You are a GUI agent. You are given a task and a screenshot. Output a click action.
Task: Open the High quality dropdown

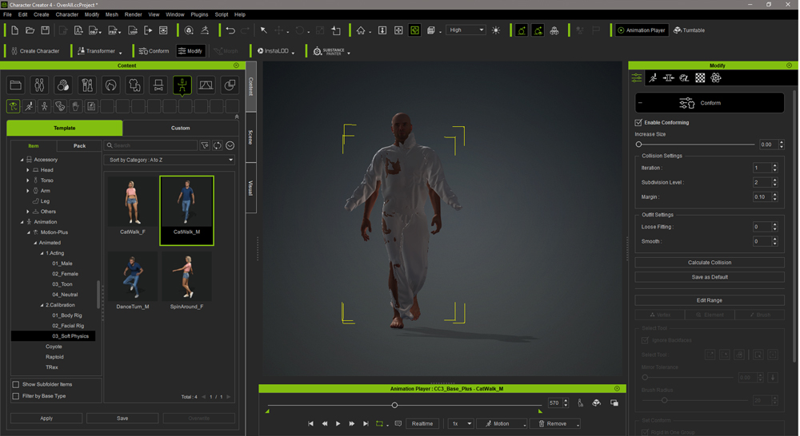[x=466, y=30]
